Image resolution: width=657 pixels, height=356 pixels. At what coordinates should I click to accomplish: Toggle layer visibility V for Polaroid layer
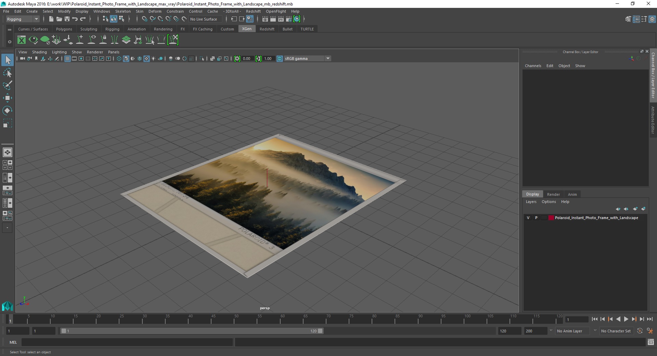[x=528, y=218]
